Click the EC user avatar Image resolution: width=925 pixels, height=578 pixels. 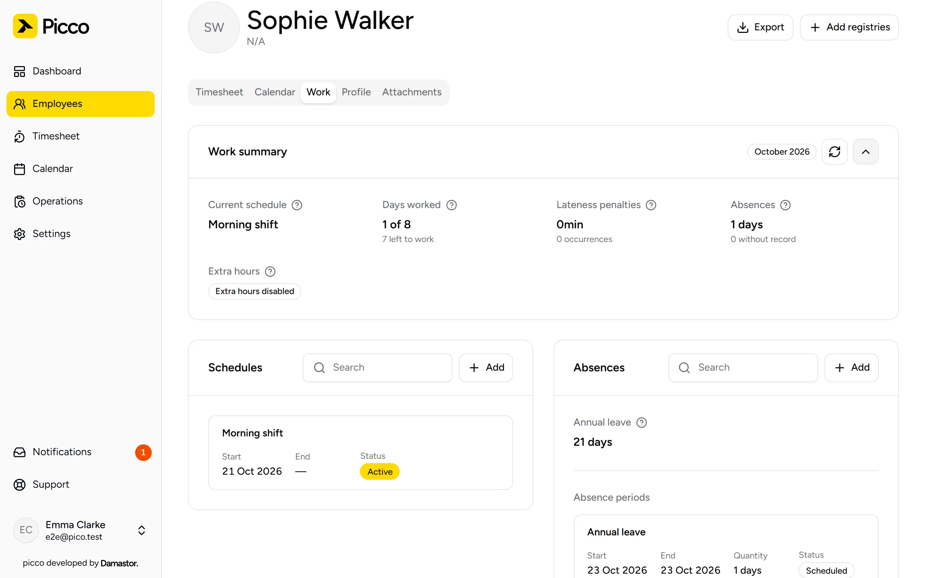coord(26,530)
